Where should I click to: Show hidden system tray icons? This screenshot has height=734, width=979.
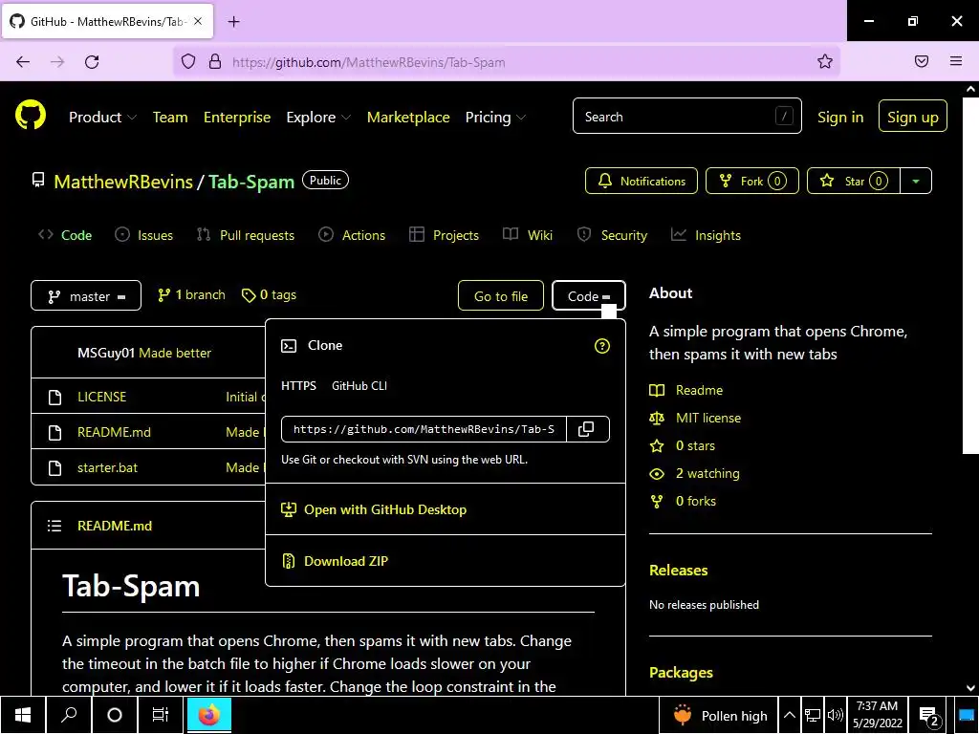tap(789, 715)
